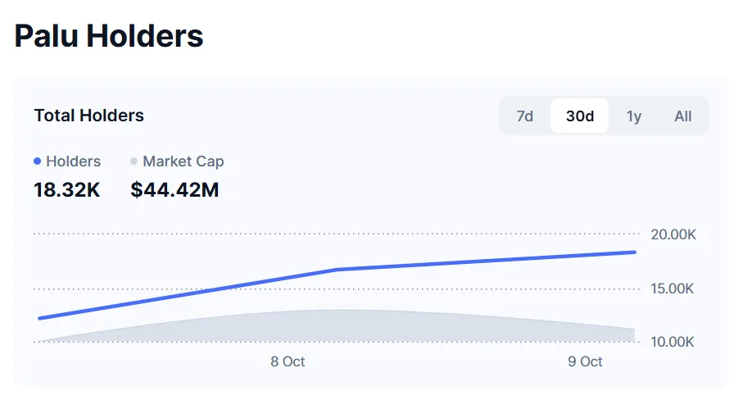Choose the All time range

pos(683,116)
